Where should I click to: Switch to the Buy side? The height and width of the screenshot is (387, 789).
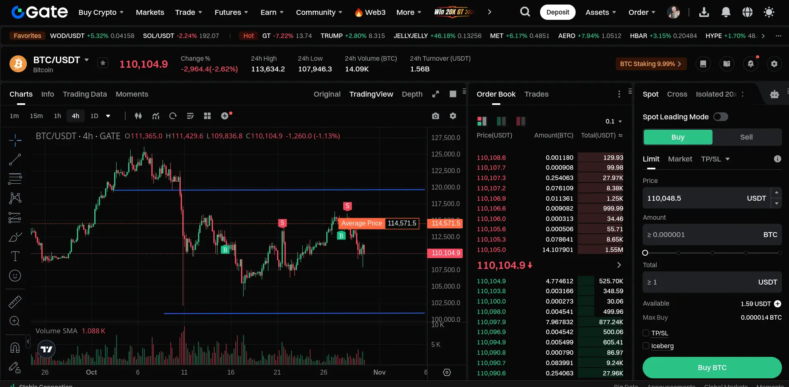point(678,137)
